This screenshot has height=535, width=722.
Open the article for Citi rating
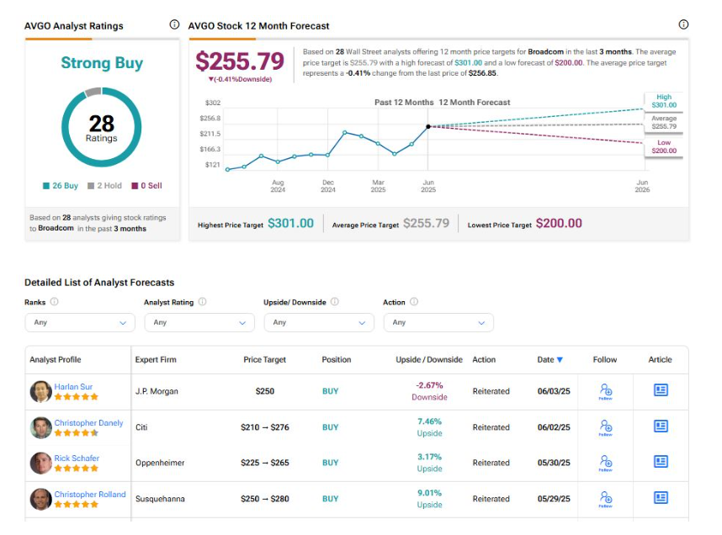tap(661, 426)
